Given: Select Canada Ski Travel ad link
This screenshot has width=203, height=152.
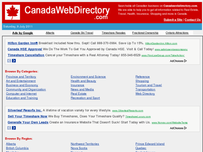Looking at the screenshot, I should coord(82,33).
